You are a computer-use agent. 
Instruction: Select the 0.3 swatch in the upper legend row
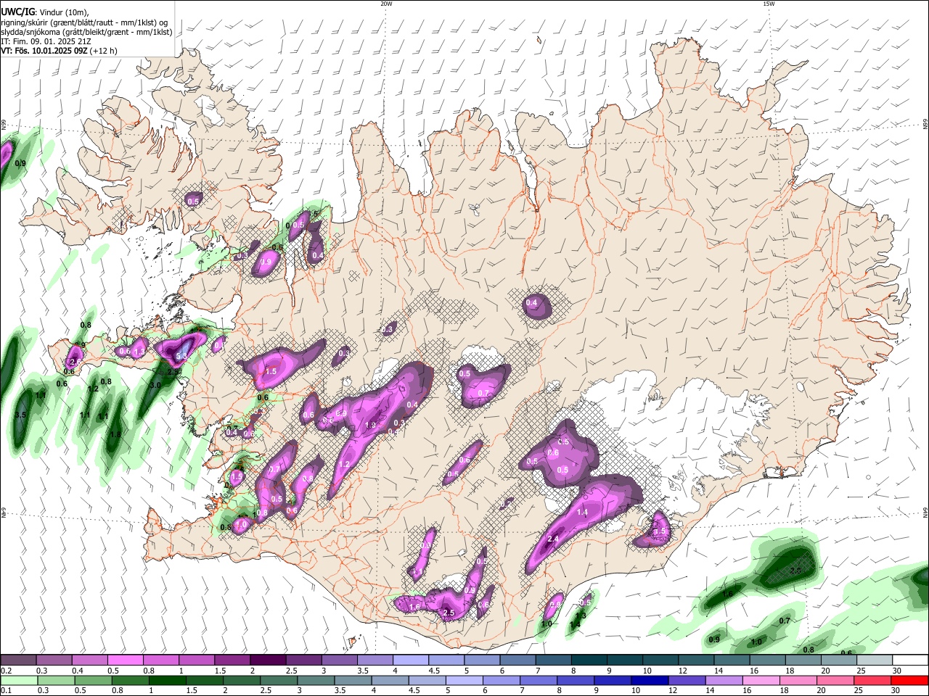point(54,660)
